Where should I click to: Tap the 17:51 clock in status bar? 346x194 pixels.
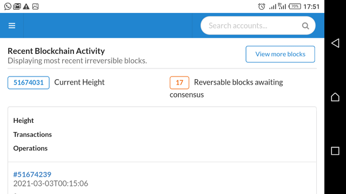pyautogui.click(x=311, y=6)
